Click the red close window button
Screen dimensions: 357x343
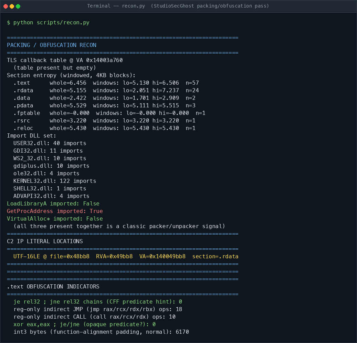(6, 7)
